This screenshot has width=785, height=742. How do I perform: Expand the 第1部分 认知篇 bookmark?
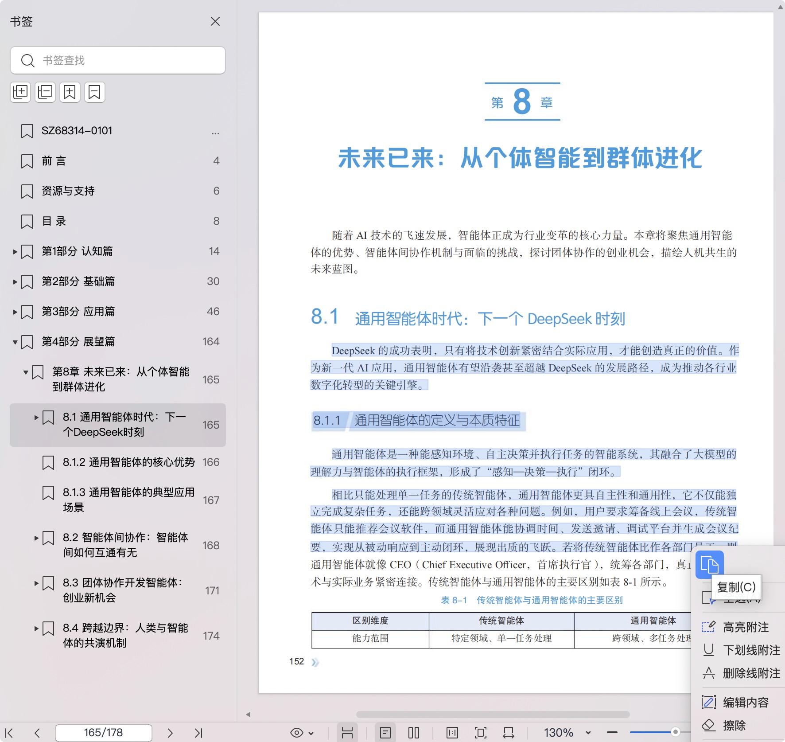pyautogui.click(x=15, y=252)
